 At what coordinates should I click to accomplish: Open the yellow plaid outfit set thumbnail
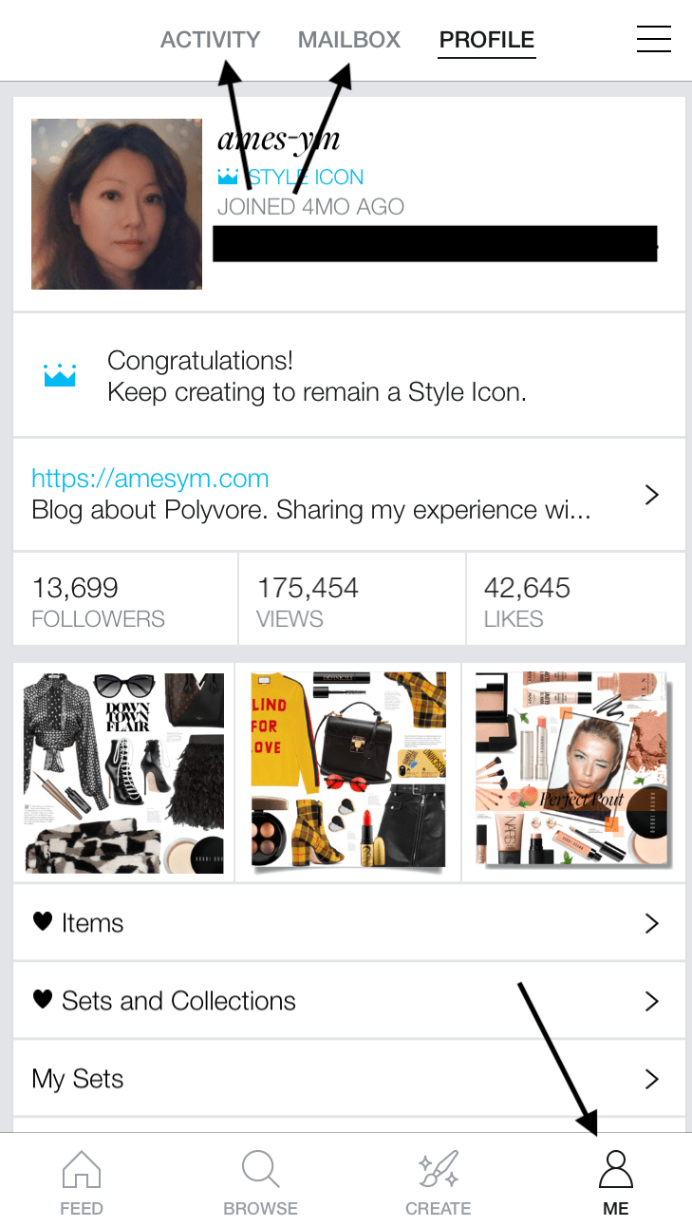[x=347, y=772]
